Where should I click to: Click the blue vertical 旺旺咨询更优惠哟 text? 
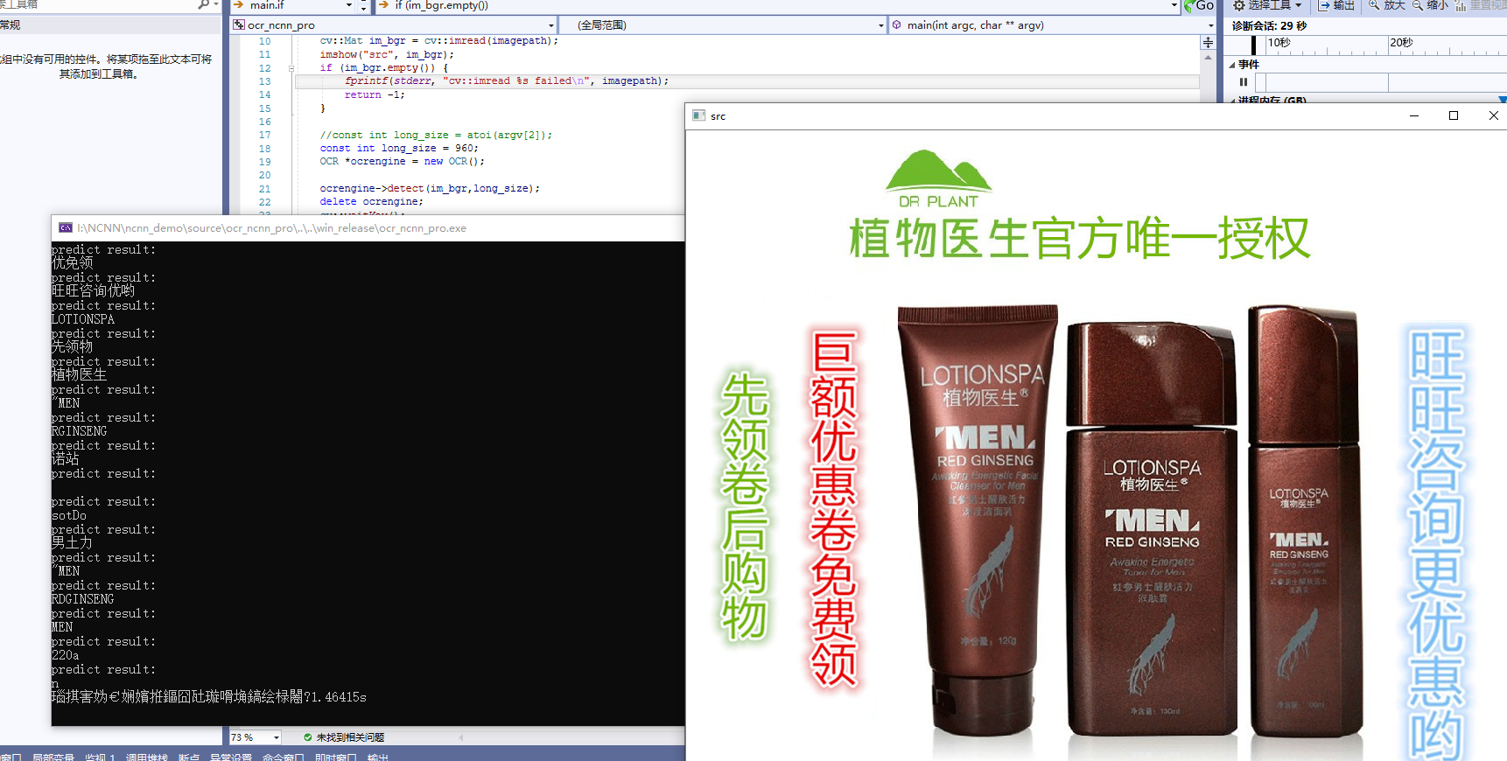click(1435, 542)
